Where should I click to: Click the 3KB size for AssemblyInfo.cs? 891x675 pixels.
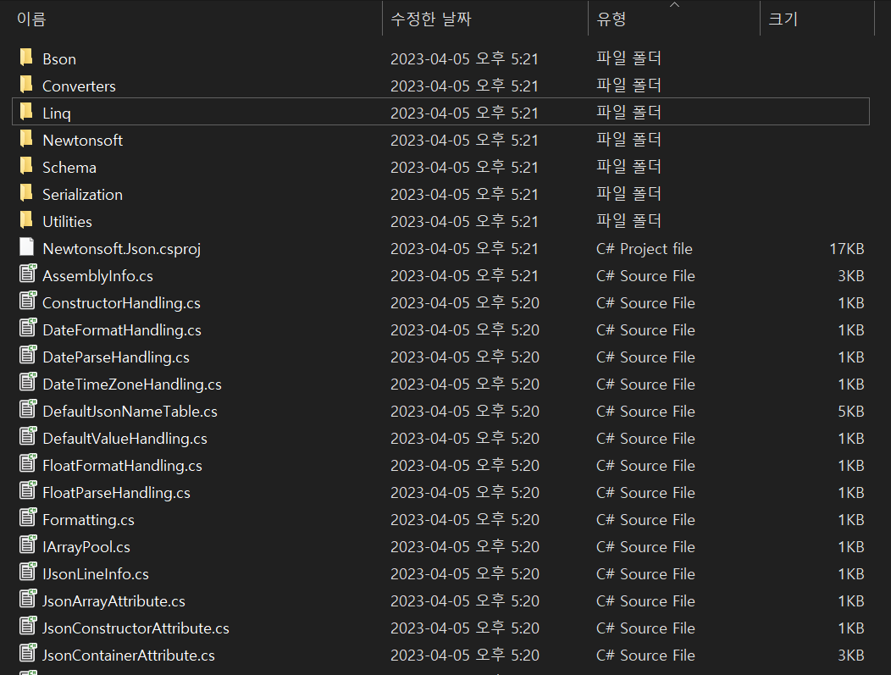(850, 276)
